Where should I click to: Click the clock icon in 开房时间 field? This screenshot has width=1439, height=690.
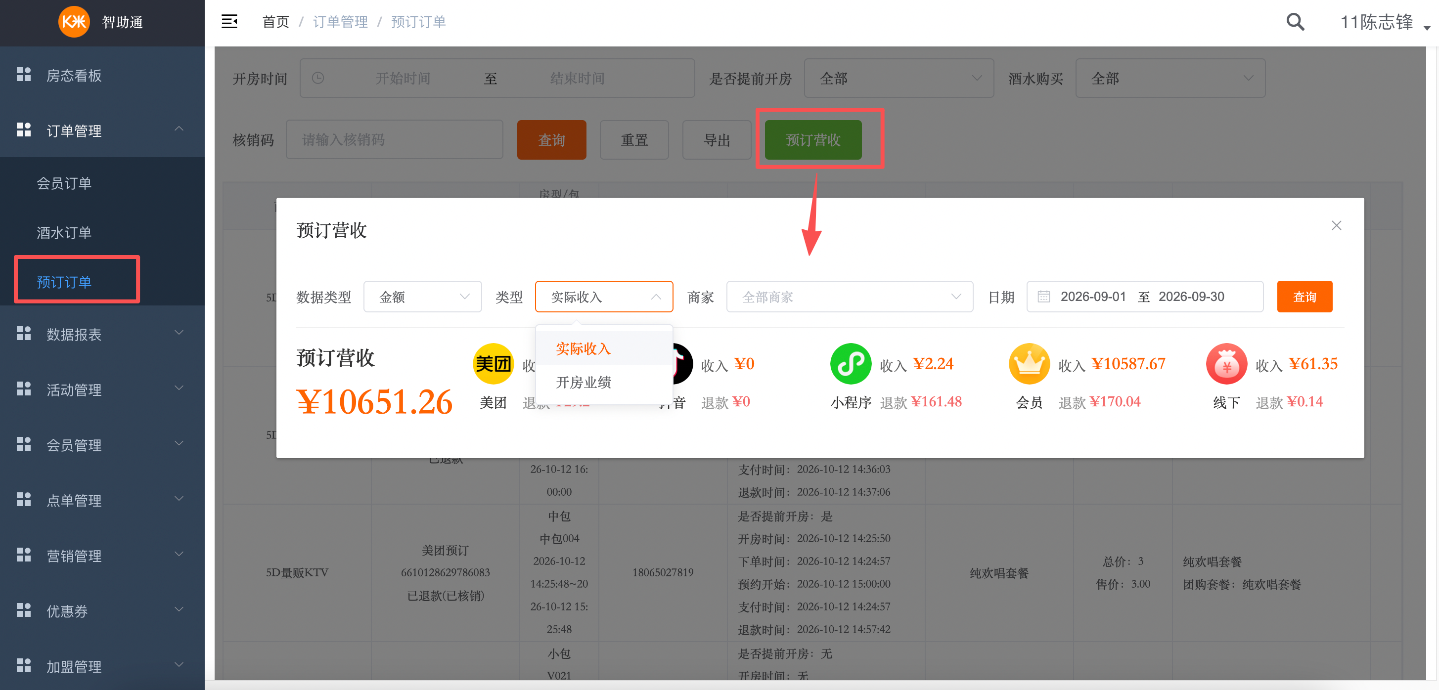click(317, 78)
